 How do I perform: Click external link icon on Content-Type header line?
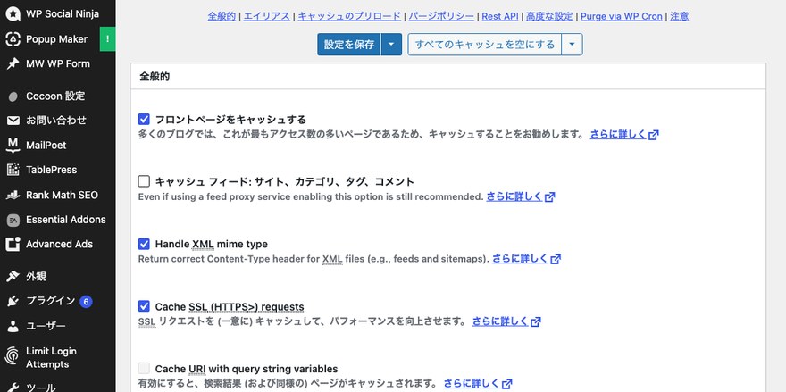556,259
